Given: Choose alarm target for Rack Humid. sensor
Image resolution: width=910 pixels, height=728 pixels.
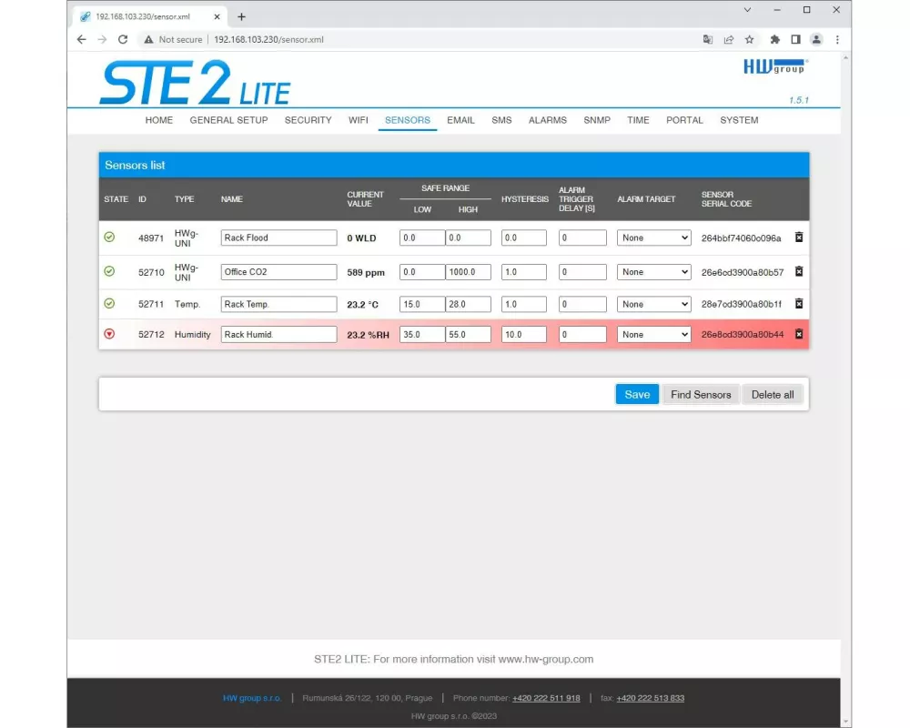Looking at the screenshot, I should pyautogui.click(x=653, y=335).
